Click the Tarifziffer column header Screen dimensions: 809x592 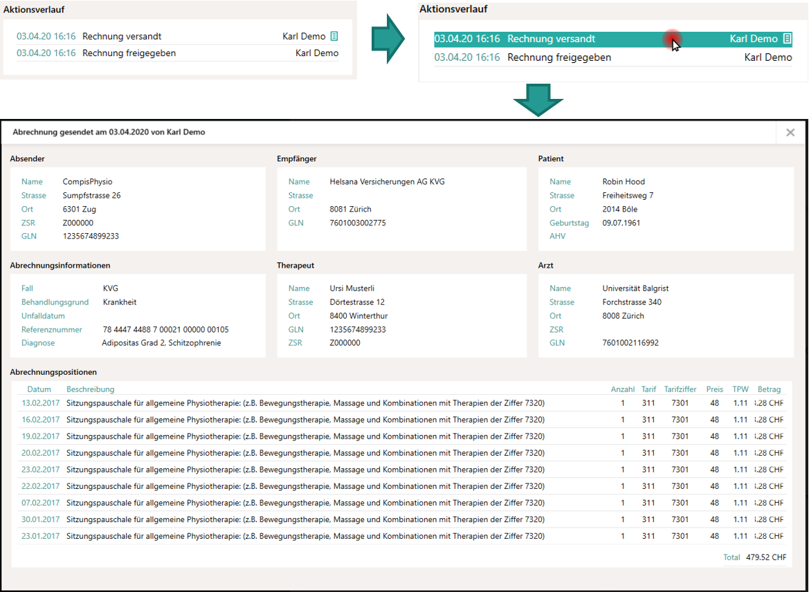[680, 389]
